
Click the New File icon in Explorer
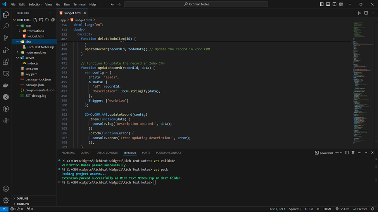35,20
